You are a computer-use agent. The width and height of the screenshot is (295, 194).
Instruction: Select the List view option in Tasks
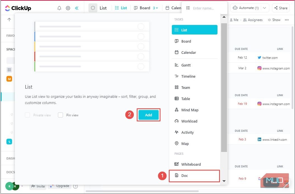195,30
